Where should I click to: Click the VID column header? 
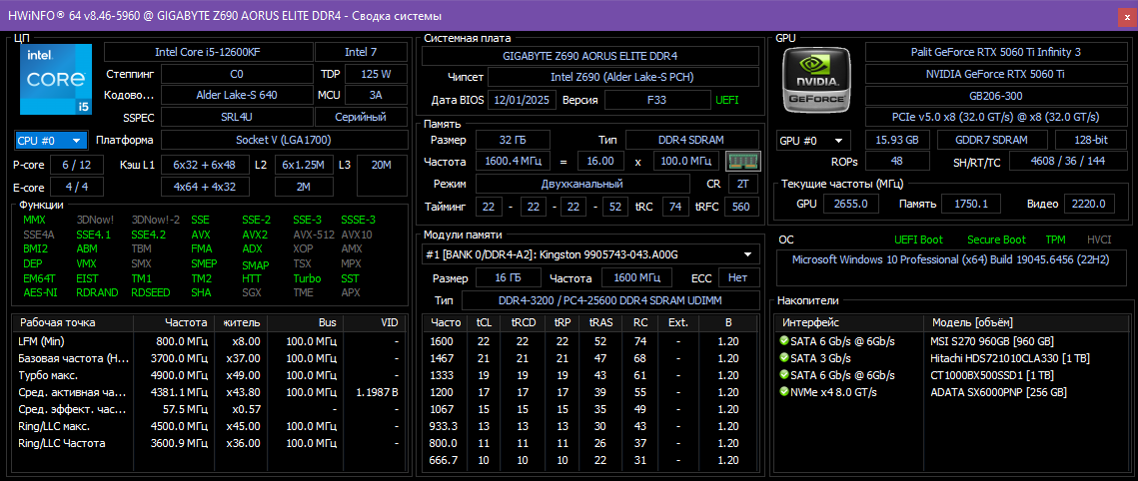pos(372,322)
